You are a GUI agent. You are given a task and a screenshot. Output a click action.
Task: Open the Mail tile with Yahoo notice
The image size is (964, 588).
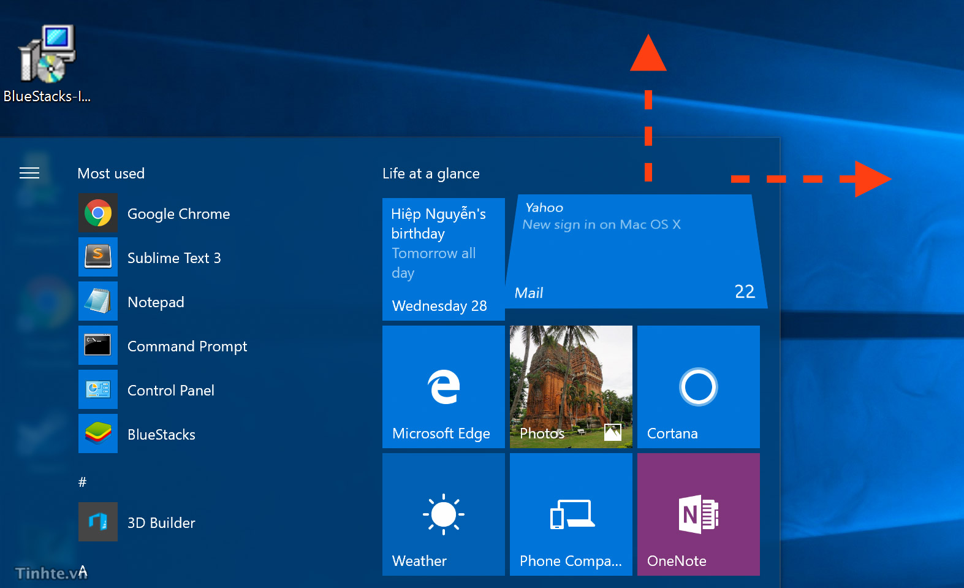click(x=636, y=251)
